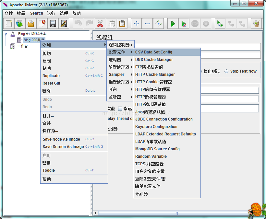
Task: Click the Remote Shutdown All icon
Action: [x=242, y=24]
